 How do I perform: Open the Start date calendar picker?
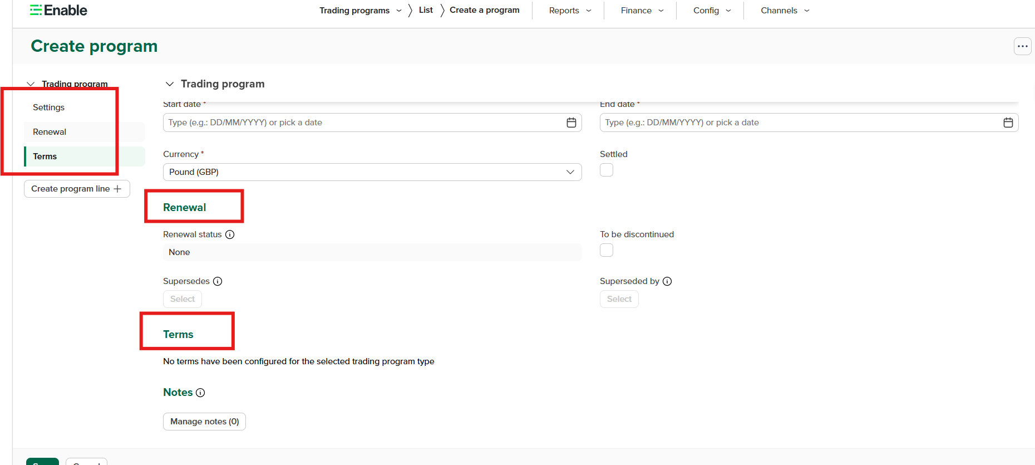point(571,123)
